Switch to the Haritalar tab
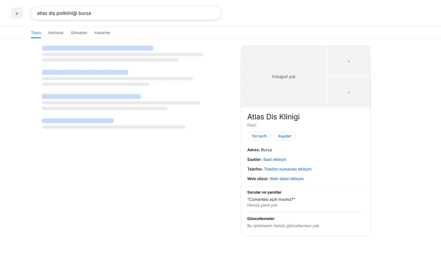Screen dimensions: 441x275 tap(56, 33)
